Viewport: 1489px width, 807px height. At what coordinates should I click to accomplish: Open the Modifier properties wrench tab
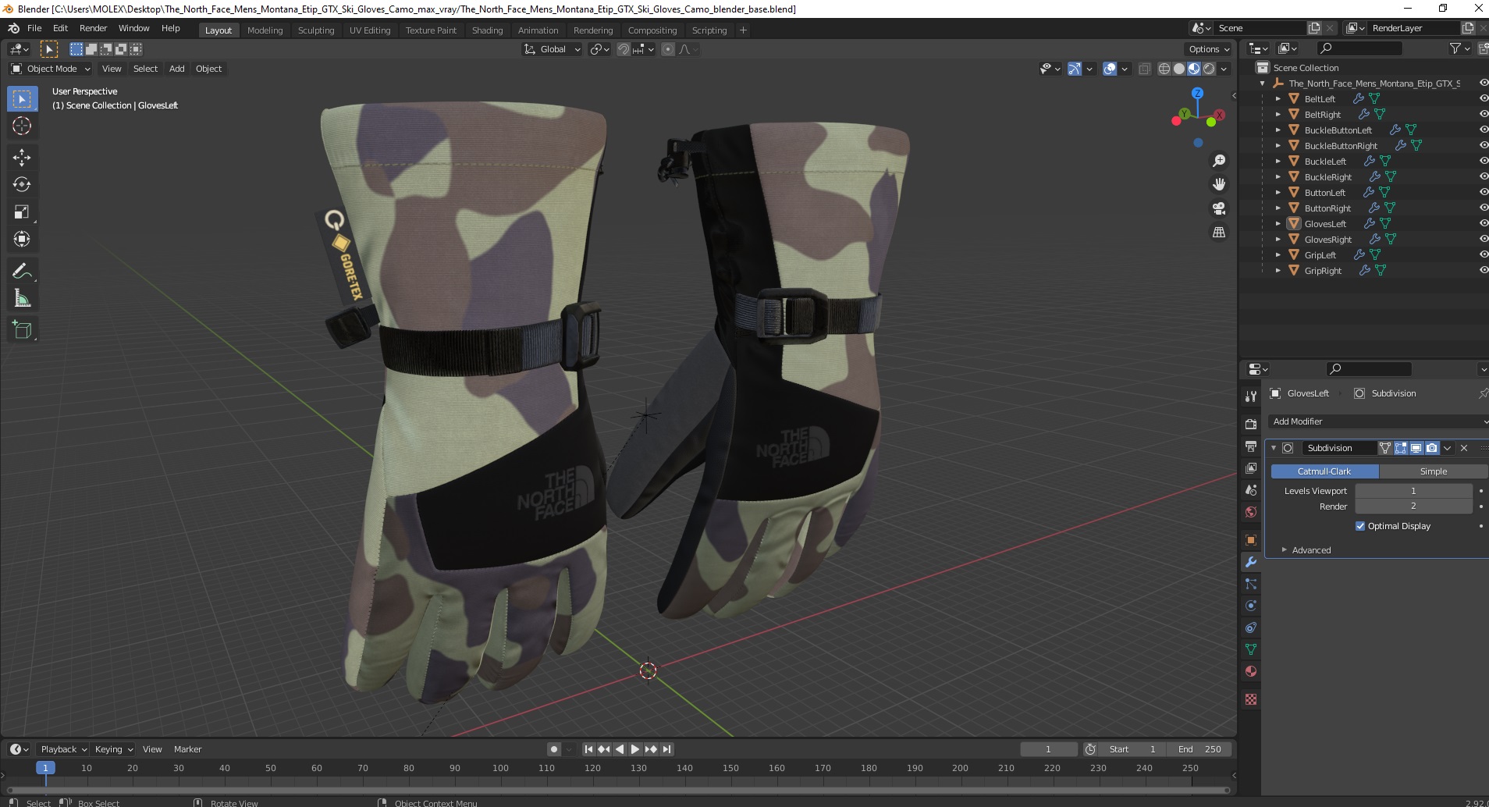click(x=1251, y=562)
